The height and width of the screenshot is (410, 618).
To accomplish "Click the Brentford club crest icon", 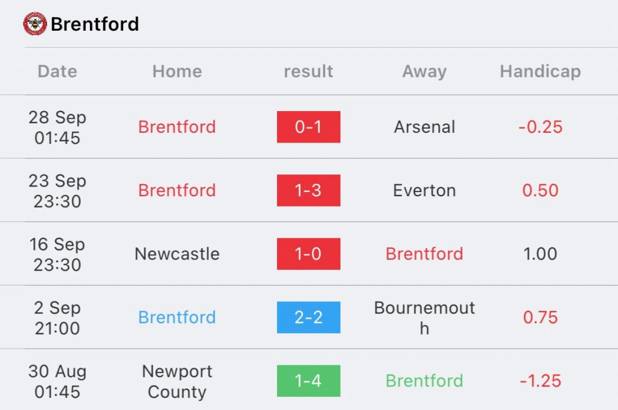I will tap(35, 24).
